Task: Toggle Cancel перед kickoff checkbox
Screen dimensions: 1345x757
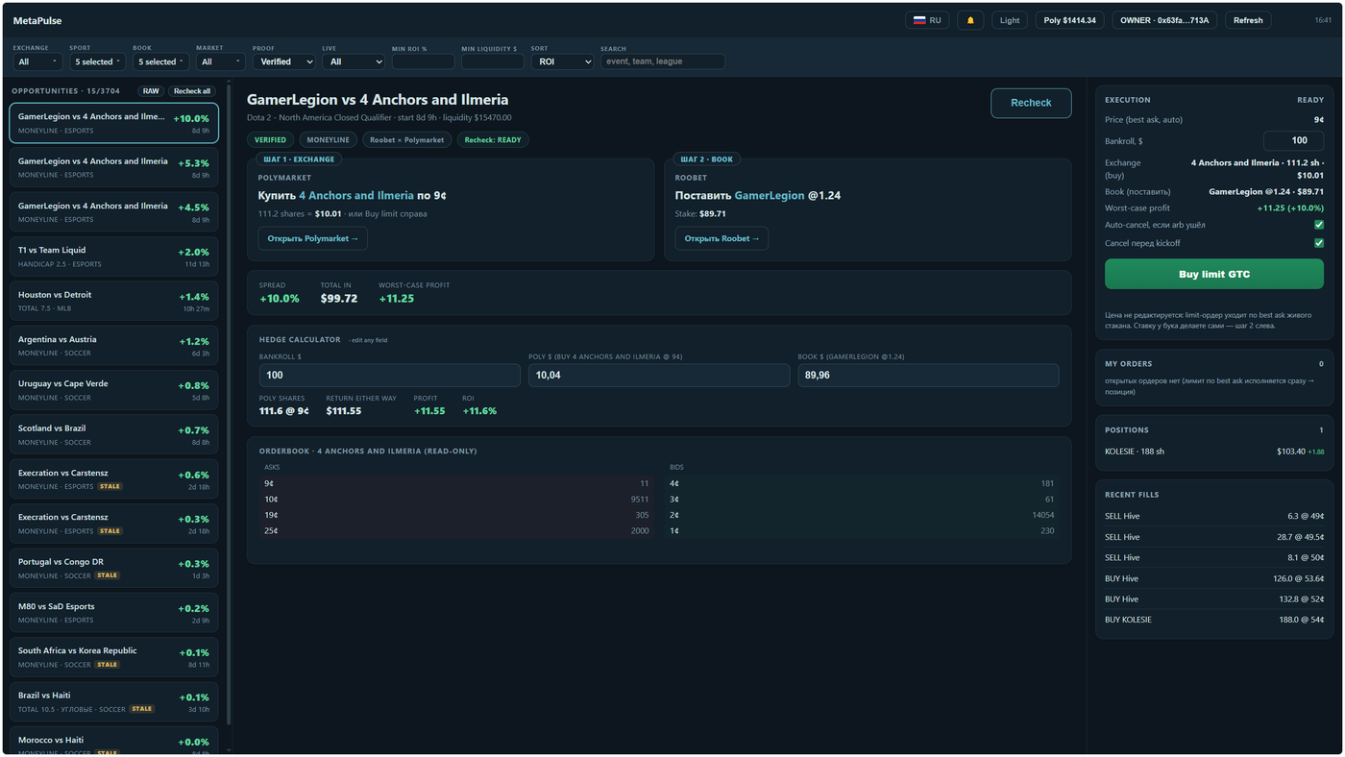Action: coord(1318,243)
